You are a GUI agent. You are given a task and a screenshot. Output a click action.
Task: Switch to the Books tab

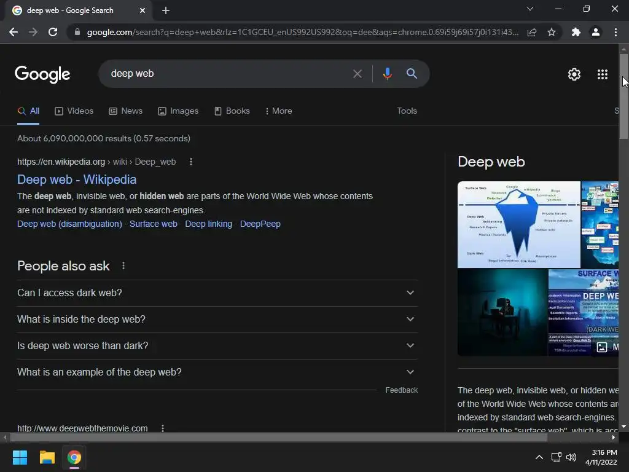[x=232, y=111]
